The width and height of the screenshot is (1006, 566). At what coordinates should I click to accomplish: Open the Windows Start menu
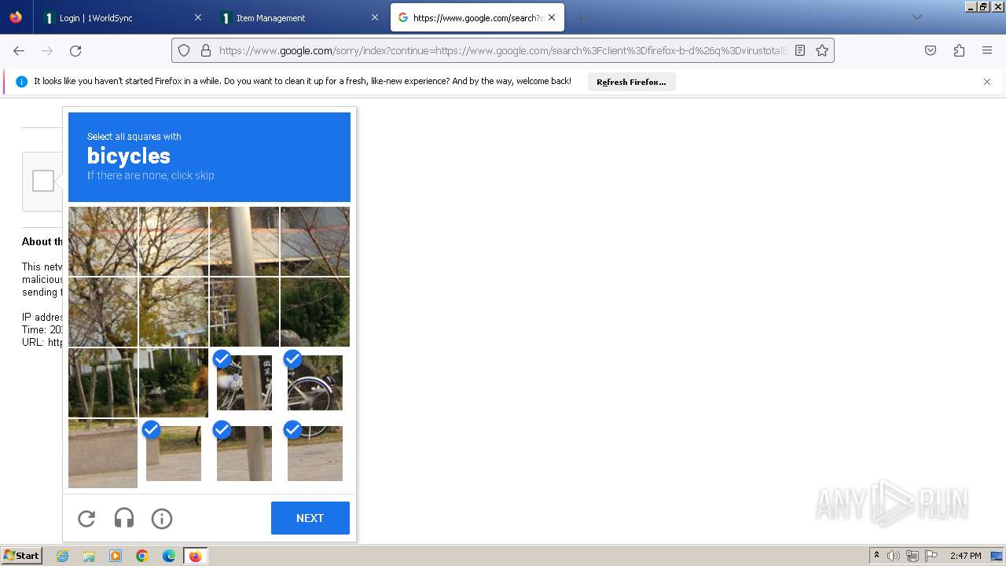(21, 556)
